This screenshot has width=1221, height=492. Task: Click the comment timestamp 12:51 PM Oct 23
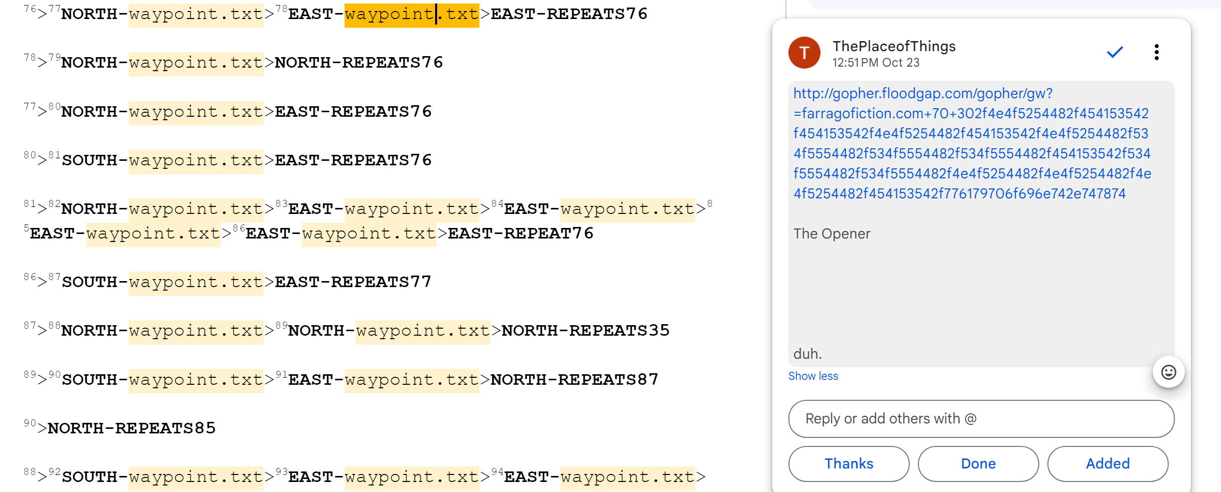coord(876,63)
